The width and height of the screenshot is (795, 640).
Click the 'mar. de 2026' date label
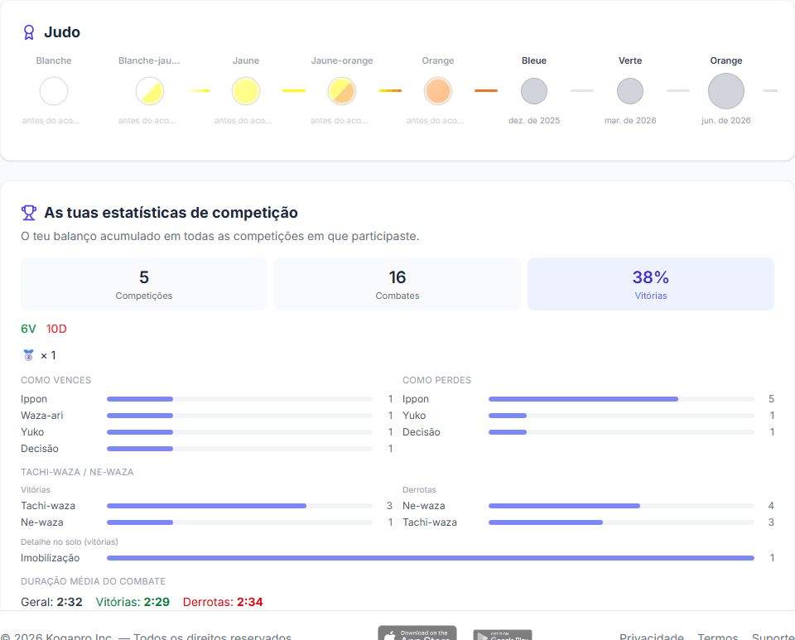pyautogui.click(x=630, y=121)
